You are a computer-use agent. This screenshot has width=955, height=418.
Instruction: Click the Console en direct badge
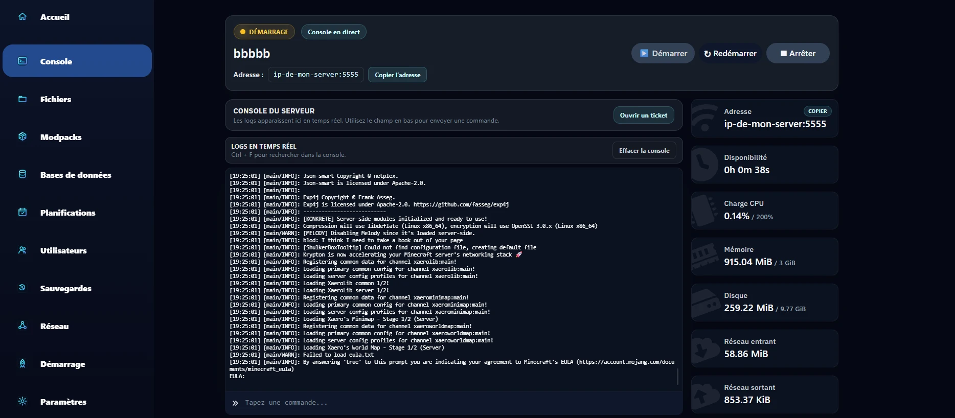[x=334, y=32]
